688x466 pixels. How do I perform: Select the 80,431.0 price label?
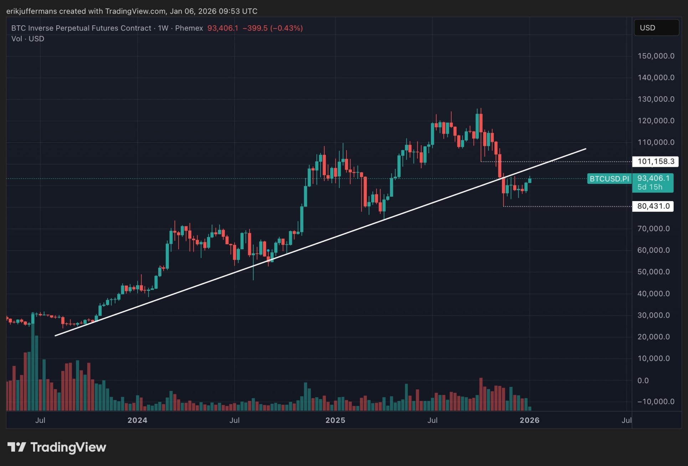click(x=653, y=206)
